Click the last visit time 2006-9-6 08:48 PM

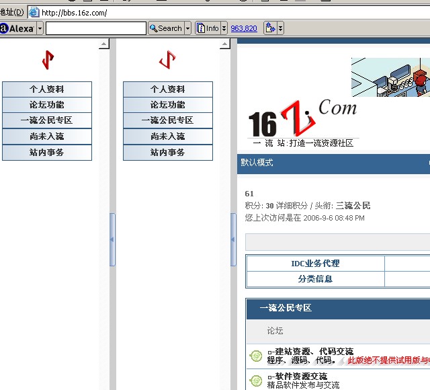(x=334, y=218)
